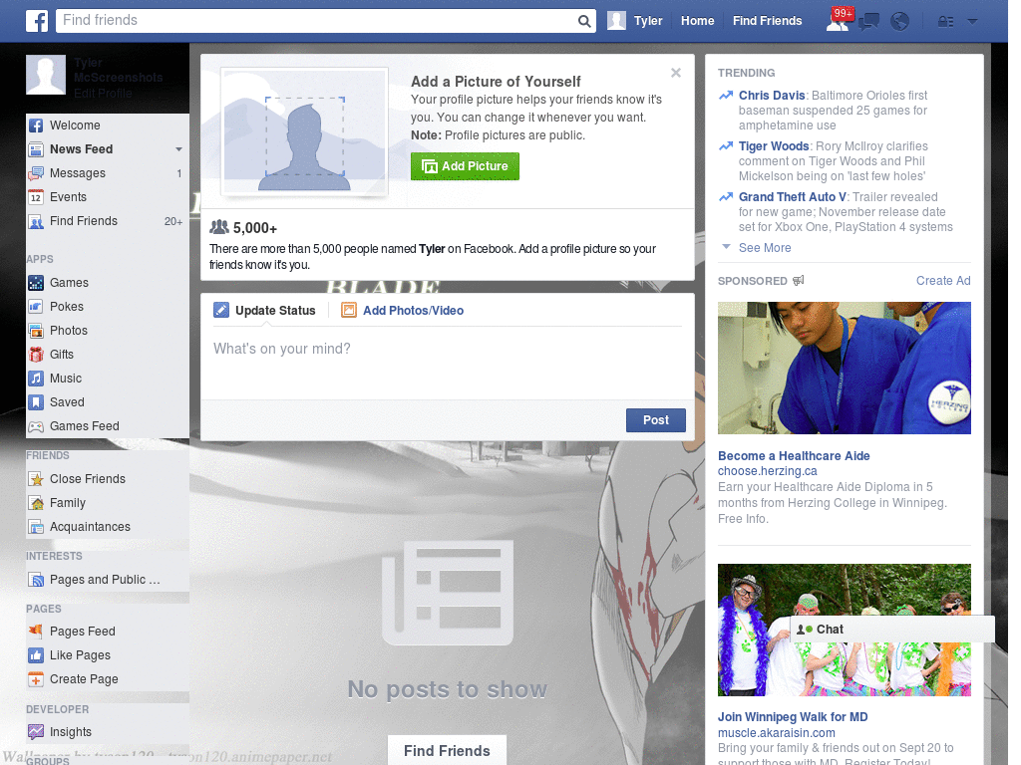Screen dimensions: 1021x765
Task: Click the Photos app icon
Action: (x=36, y=331)
